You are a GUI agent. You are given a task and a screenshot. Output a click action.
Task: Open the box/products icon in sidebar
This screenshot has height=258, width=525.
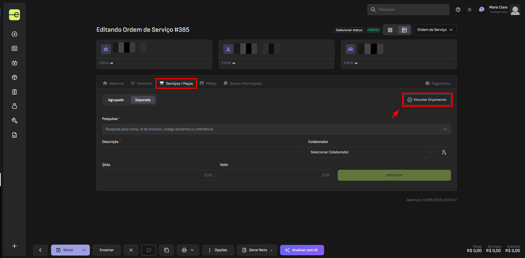click(x=14, y=77)
